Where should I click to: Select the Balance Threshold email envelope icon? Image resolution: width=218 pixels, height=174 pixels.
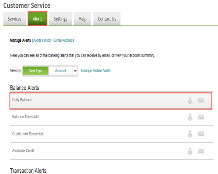coord(201,117)
